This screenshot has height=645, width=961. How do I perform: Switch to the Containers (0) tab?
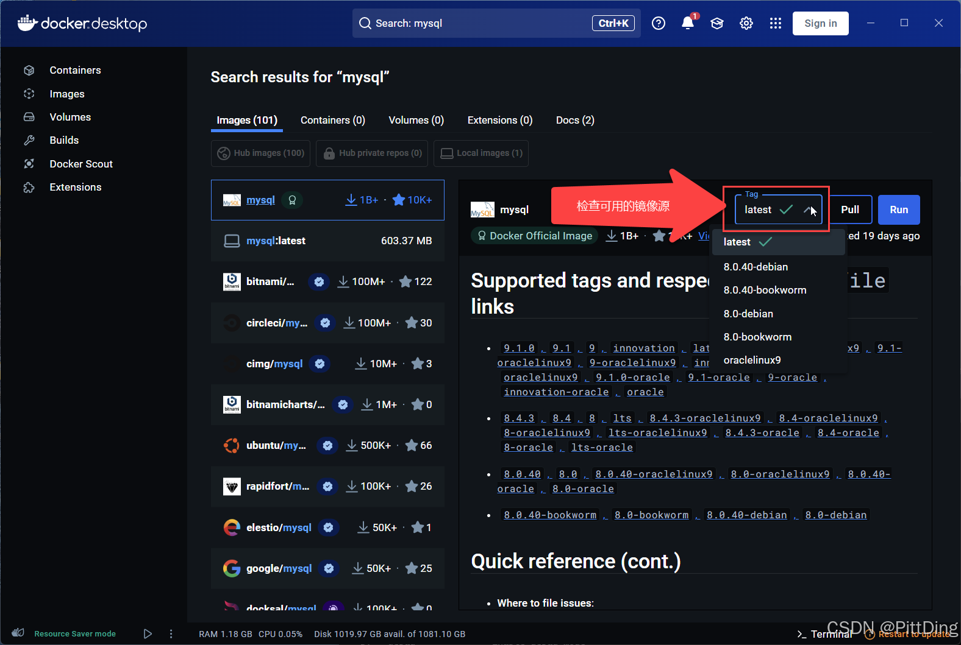click(x=333, y=120)
